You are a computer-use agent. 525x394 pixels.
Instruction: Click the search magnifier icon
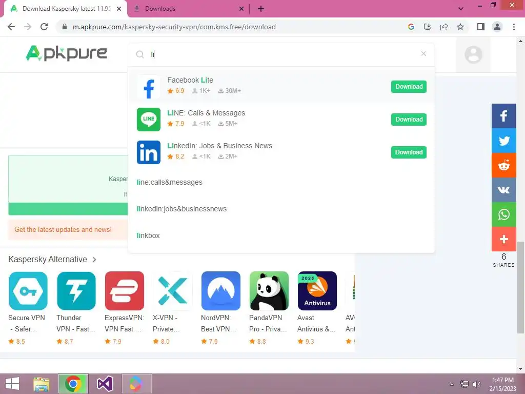(140, 54)
